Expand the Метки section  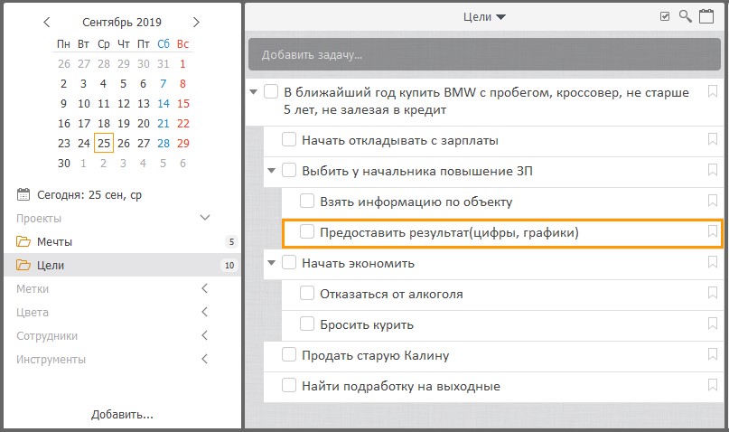[204, 288]
